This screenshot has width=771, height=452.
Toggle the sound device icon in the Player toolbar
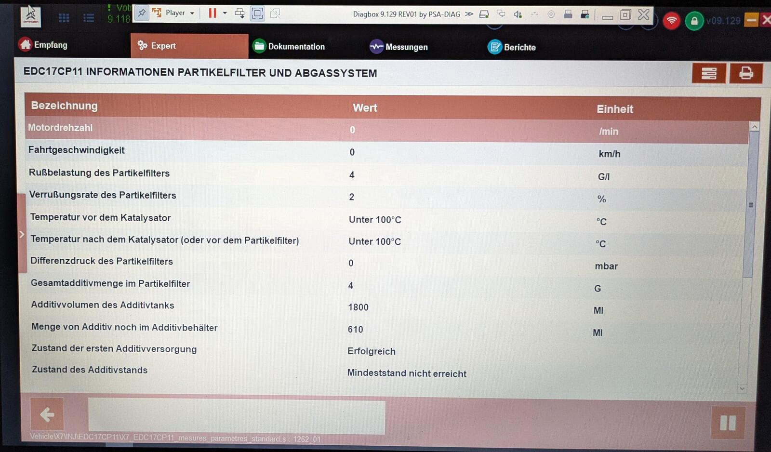pos(518,14)
